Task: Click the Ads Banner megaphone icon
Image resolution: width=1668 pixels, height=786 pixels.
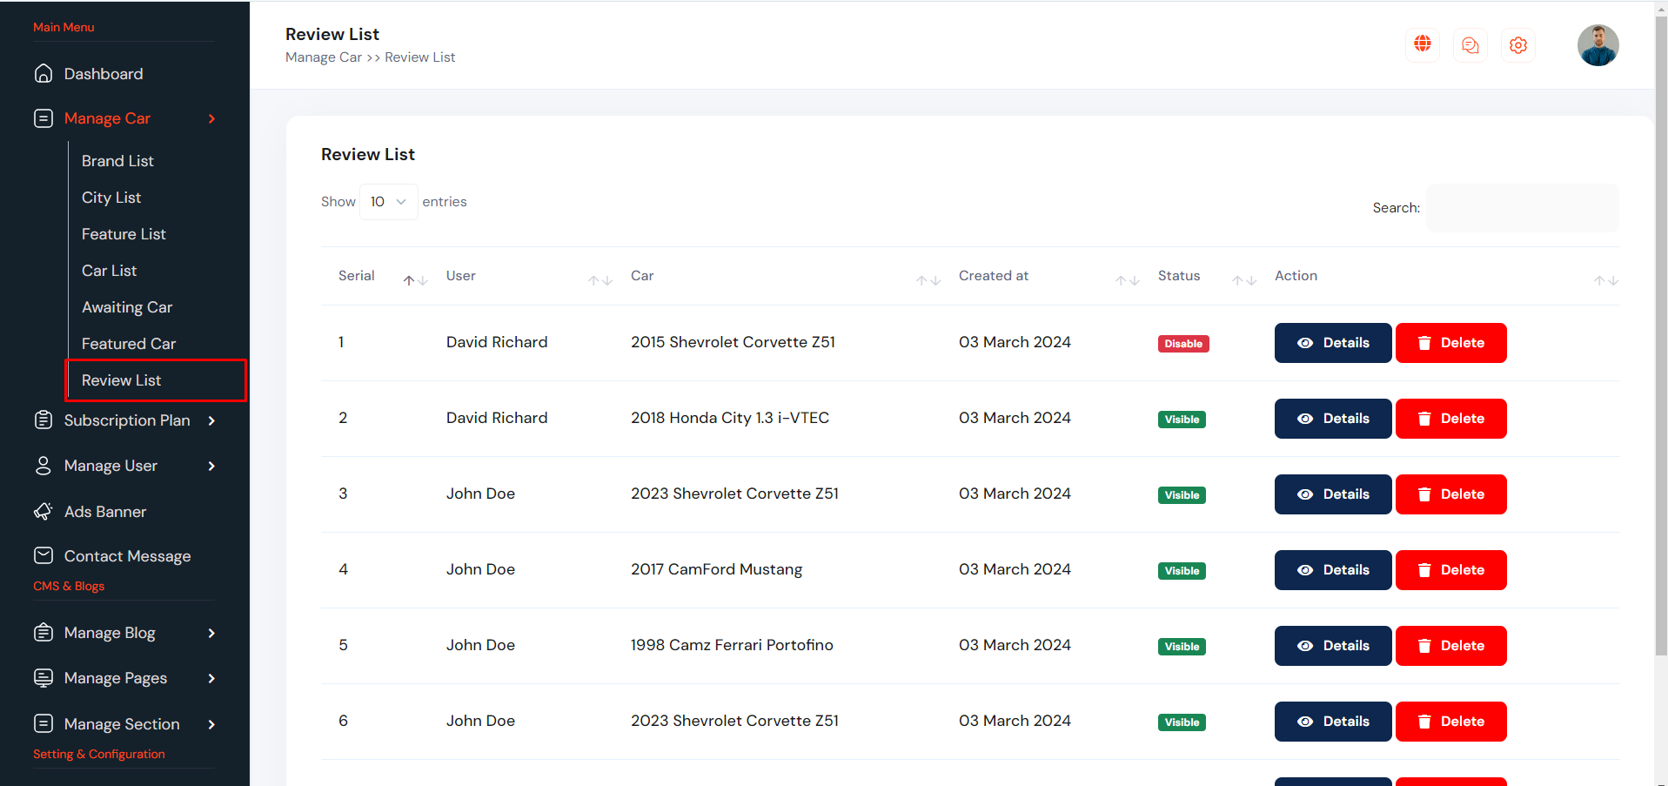Action: [x=44, y=512]
